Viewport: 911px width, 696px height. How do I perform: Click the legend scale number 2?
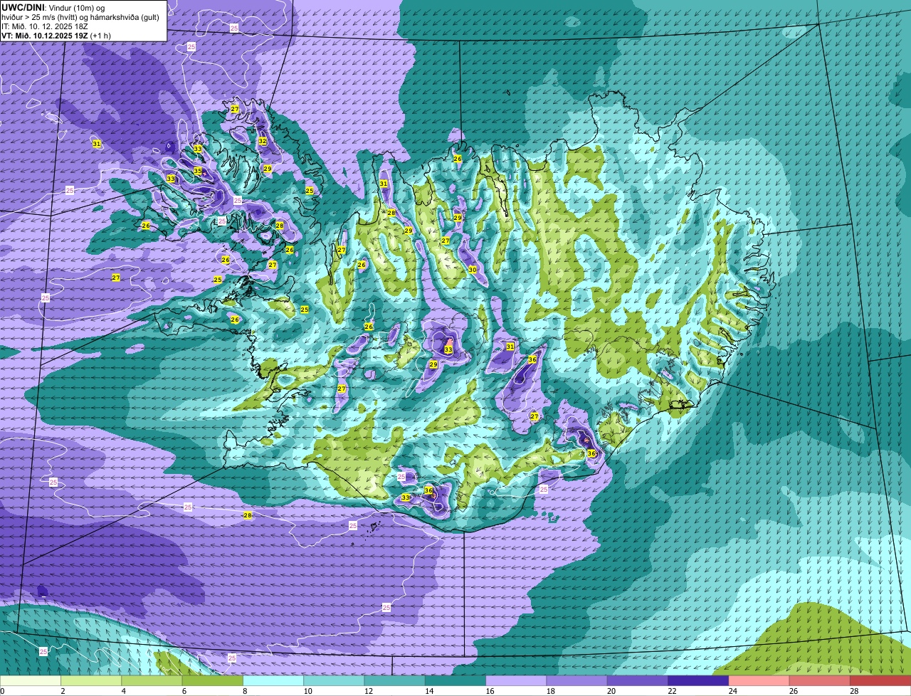63,691
